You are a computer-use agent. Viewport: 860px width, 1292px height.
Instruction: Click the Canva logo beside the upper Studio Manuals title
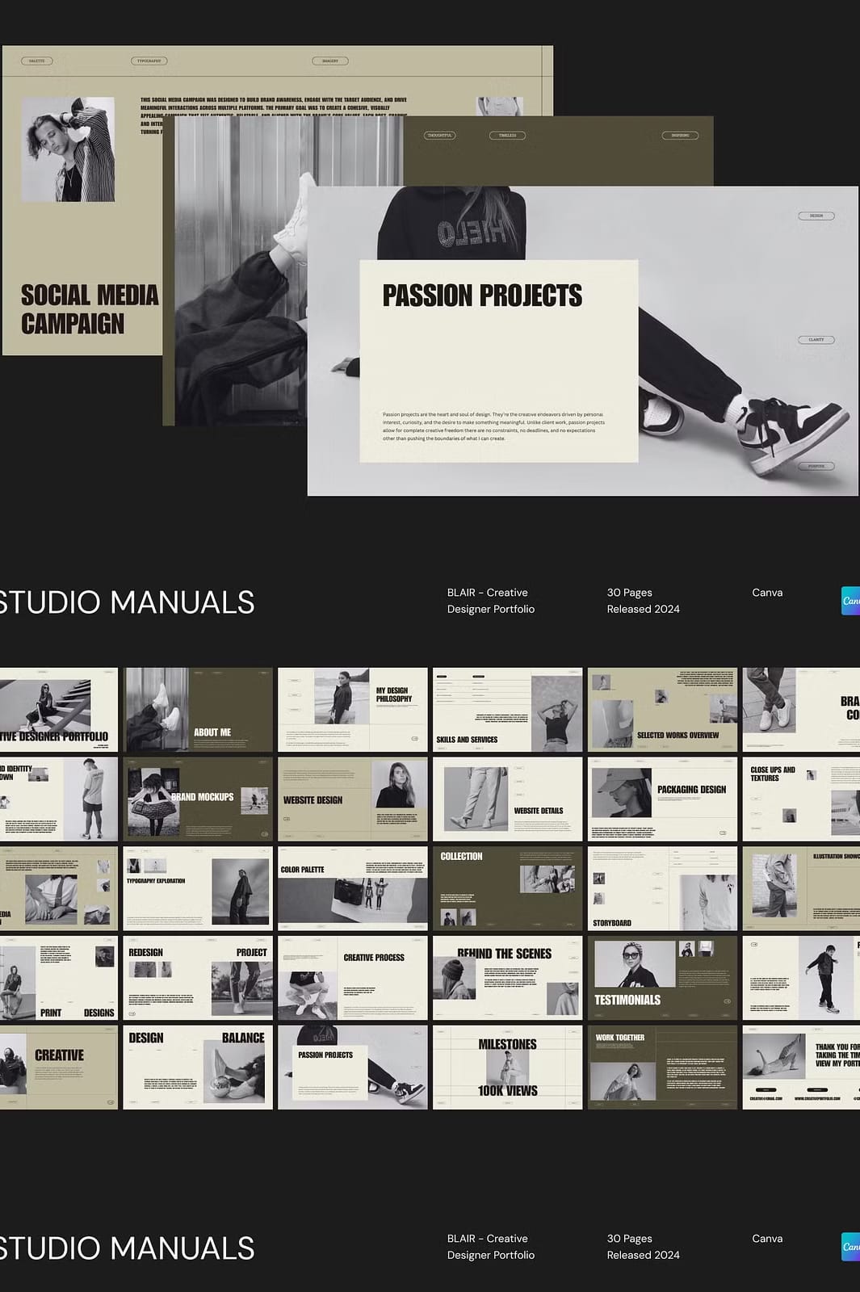coord(850,601)
